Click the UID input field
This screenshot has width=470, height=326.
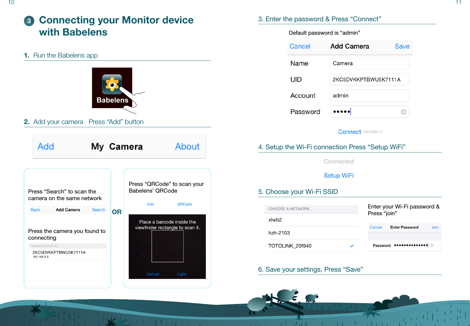point(369,80)
